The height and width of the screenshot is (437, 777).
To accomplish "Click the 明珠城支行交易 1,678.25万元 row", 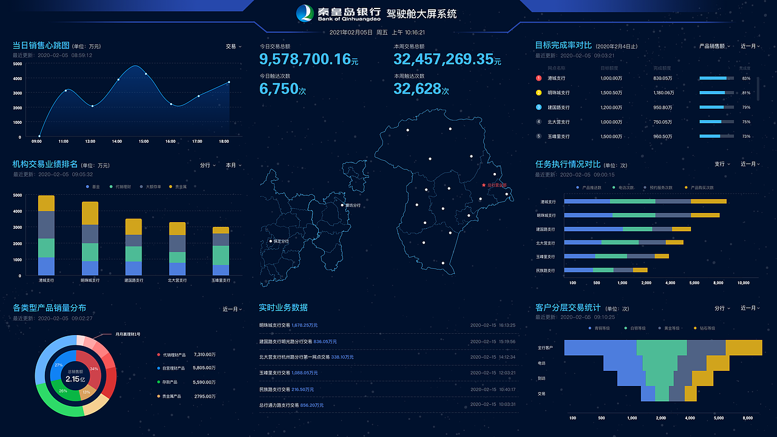I will pos(388,325).
